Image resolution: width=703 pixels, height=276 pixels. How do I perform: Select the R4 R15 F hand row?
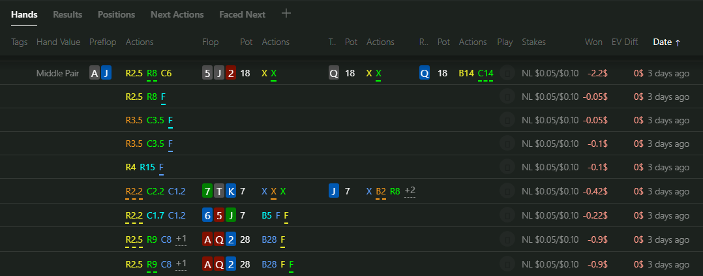[x=351, y=167]
